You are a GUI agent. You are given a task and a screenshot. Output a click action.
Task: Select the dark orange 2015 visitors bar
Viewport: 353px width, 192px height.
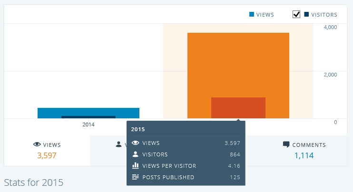(238, 108)
